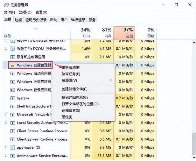Click the process list scrollbar down arrow

pyautogui.click(x=194, y=157)
